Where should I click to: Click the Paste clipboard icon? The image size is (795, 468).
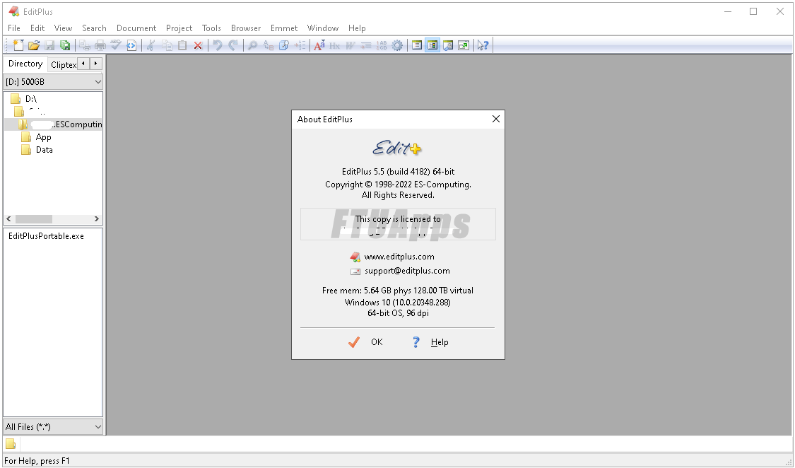tap(182, 45)
